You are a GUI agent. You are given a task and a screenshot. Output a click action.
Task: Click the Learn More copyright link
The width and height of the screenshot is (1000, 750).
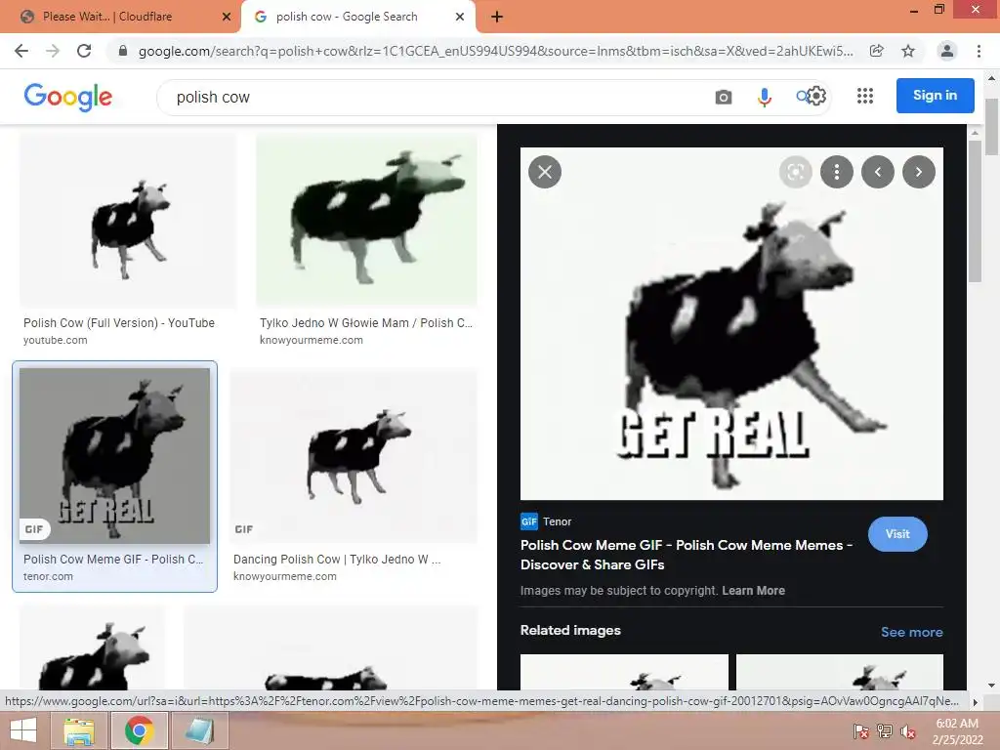pos(753,591)
